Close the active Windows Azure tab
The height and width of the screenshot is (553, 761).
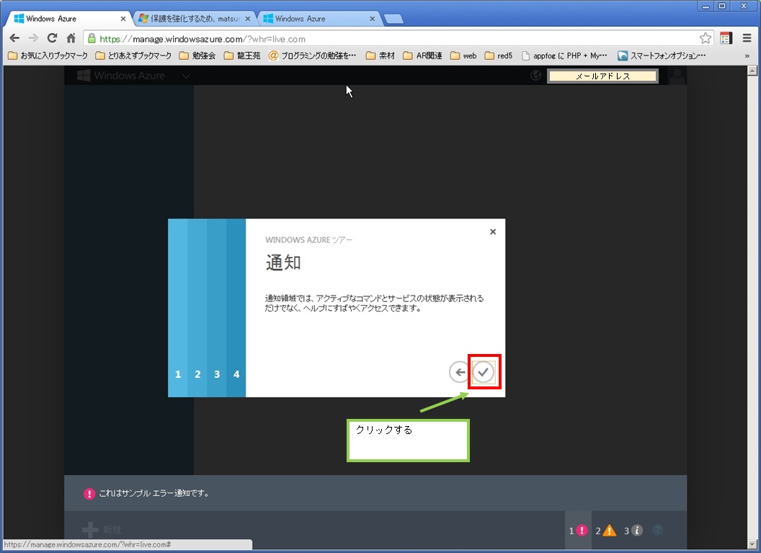pos(123,19)
